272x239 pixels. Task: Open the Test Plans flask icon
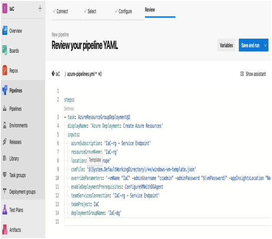[5, 210]
